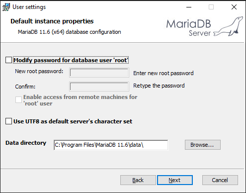Close the User settings dialog
This screenshot has width=246, height=193.
[234, 7]
